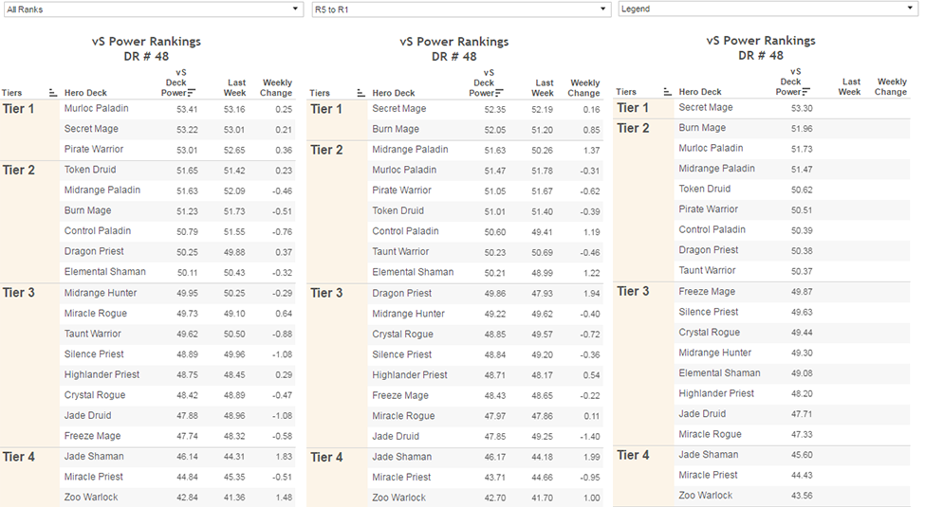This screenshot has height=507, width=925.
Task: Select Midrange Paladin in Legend table
Action: 717,169
